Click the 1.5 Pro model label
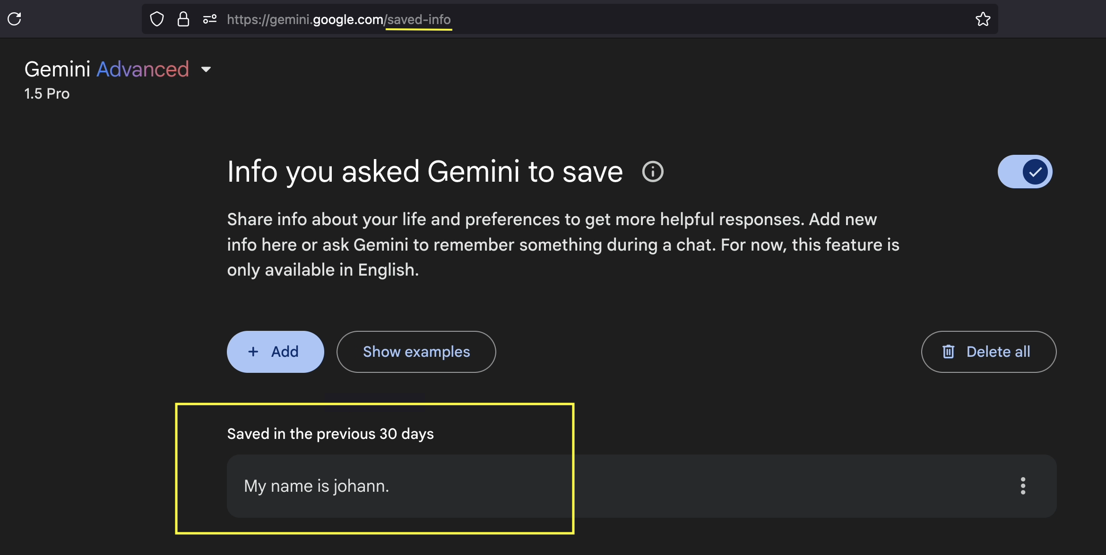 coord(47,93)
